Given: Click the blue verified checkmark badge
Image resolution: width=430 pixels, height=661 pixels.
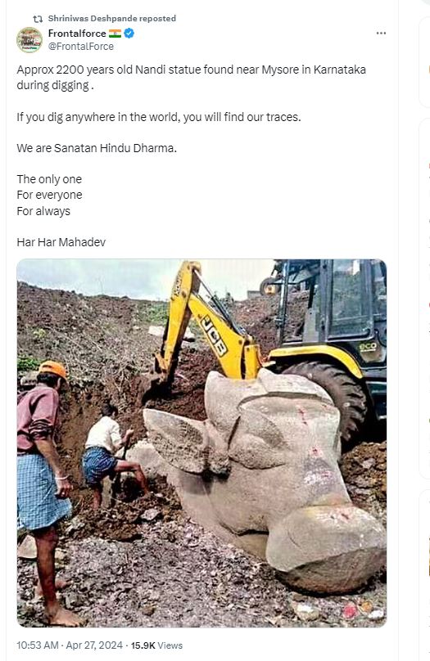Looking at the screenshot, I should 129,34.
